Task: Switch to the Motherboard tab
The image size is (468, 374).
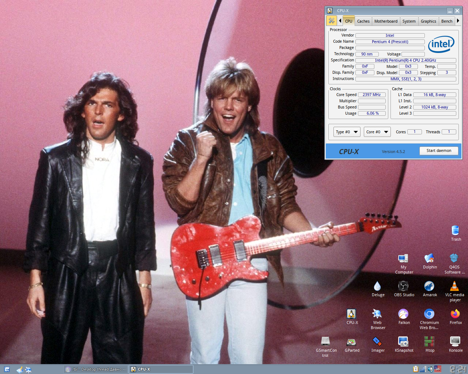Action: pos(386,21)
